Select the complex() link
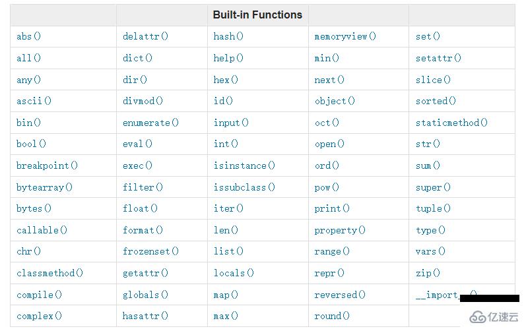Image resolution: width=526 pixels, height=331 pixels. [39, 316]
